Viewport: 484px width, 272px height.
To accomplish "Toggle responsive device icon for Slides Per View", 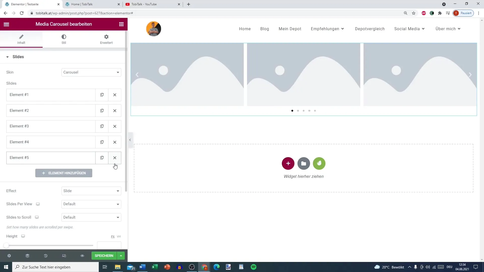I will coord(38,204).
